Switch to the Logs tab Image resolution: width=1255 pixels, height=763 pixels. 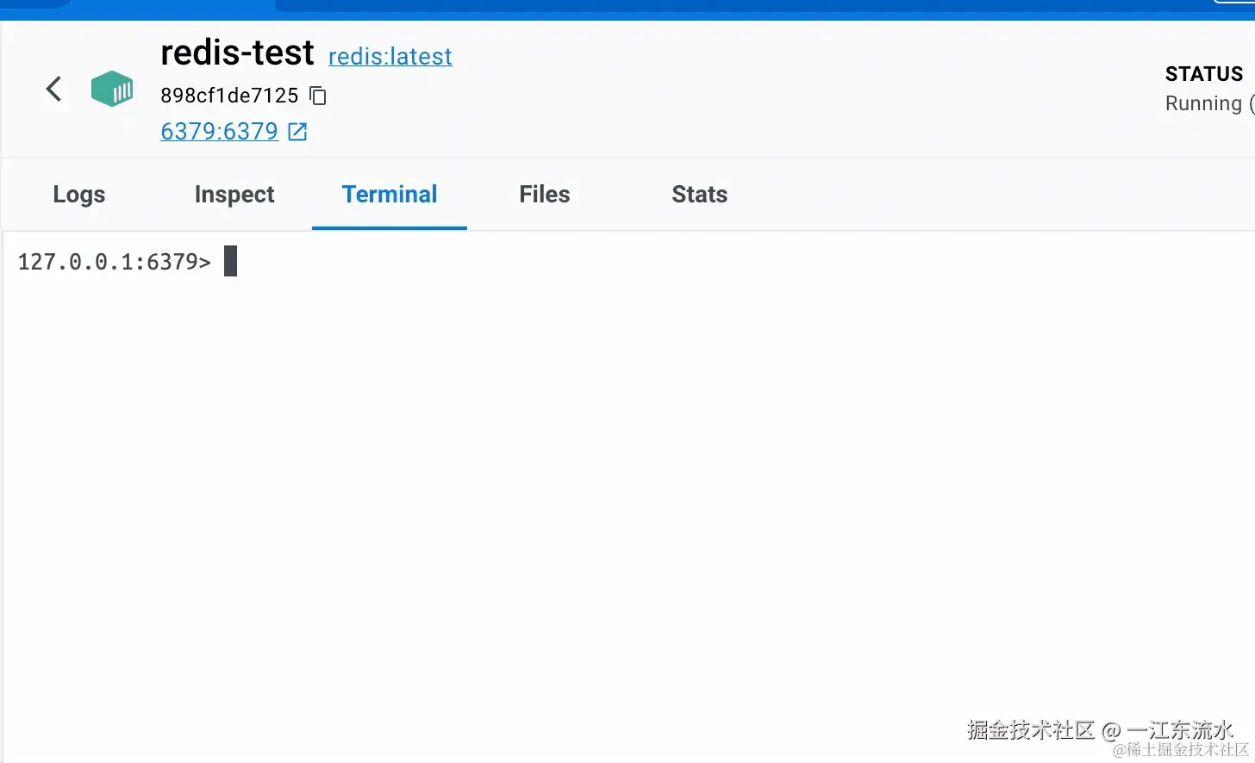point(78,195)
